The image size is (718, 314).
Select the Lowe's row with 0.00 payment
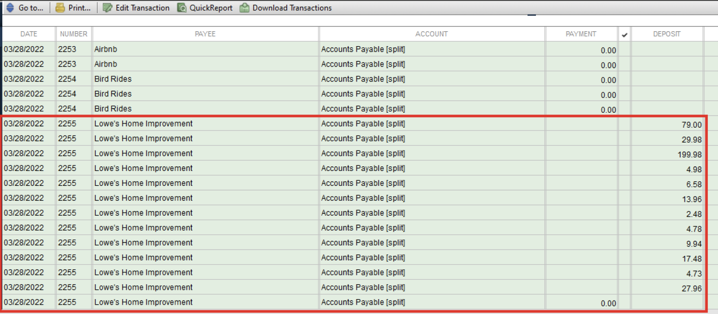point(143,302)
